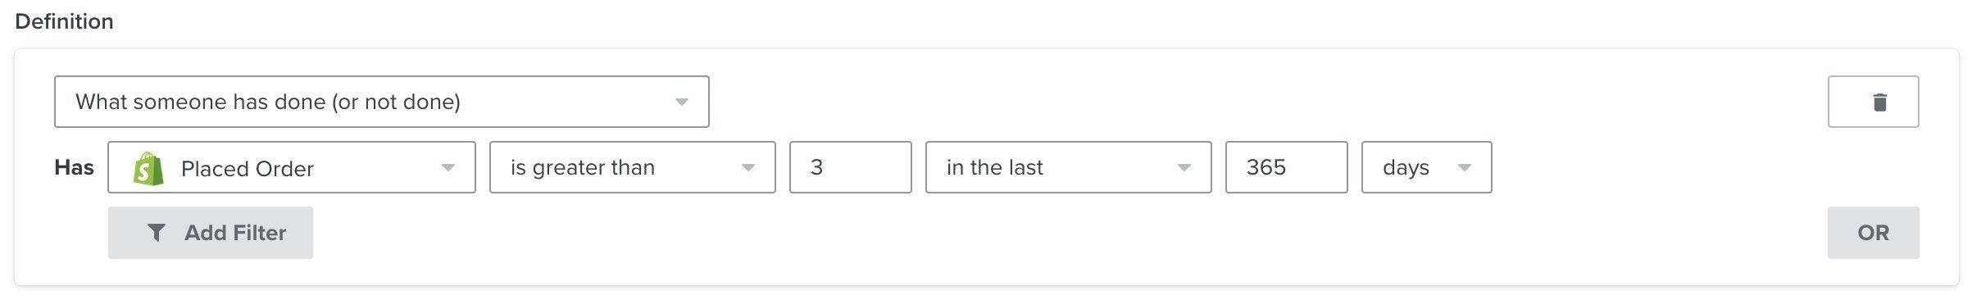Change the days unit dropdown
This screenshot has height=300, width=1972.
(1427, 167)
